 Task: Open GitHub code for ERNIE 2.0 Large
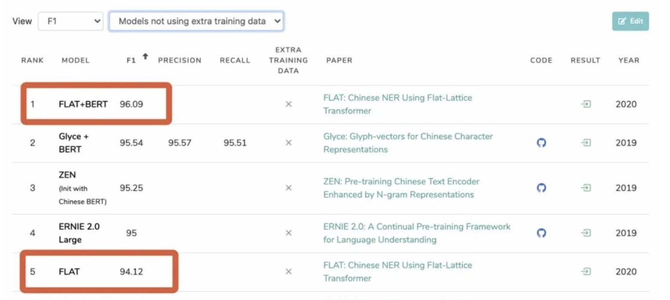tap(541, 233)
